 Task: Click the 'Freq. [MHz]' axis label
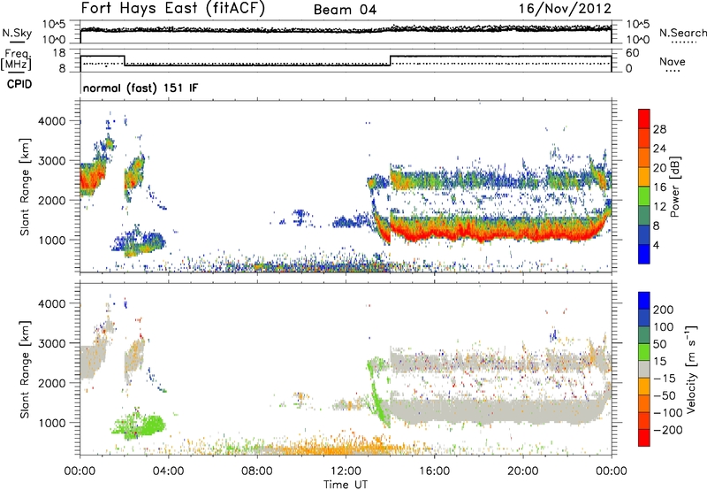(16, 59)
